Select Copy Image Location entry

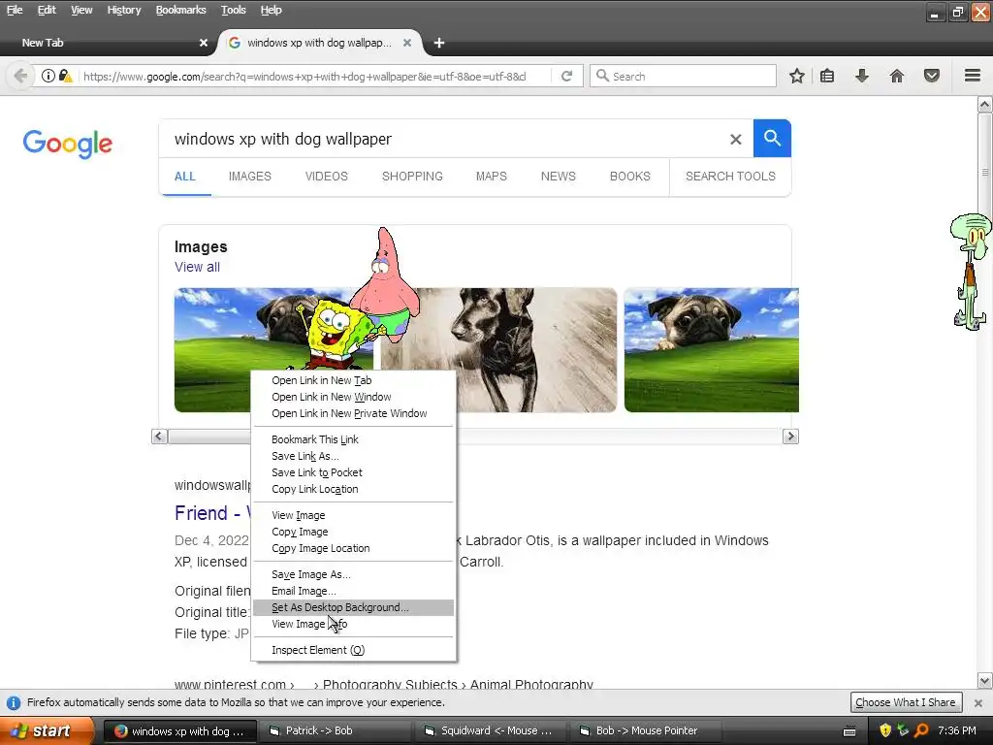[353, 549]
